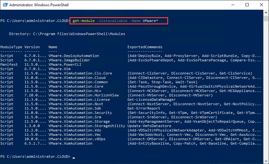
Task: Click the VMware.VumAutomation module name
Action: pyautogui.click(x=70, y=143)
